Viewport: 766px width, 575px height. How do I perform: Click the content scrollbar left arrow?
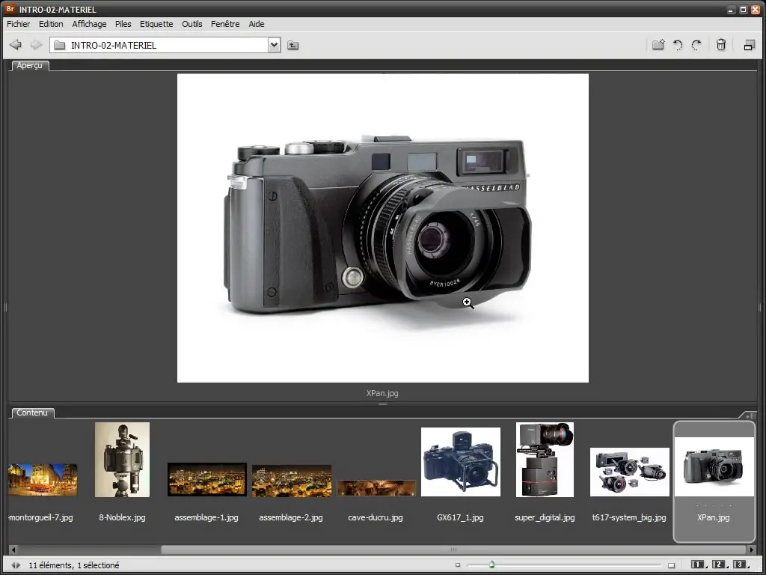(x=13, y=550)
